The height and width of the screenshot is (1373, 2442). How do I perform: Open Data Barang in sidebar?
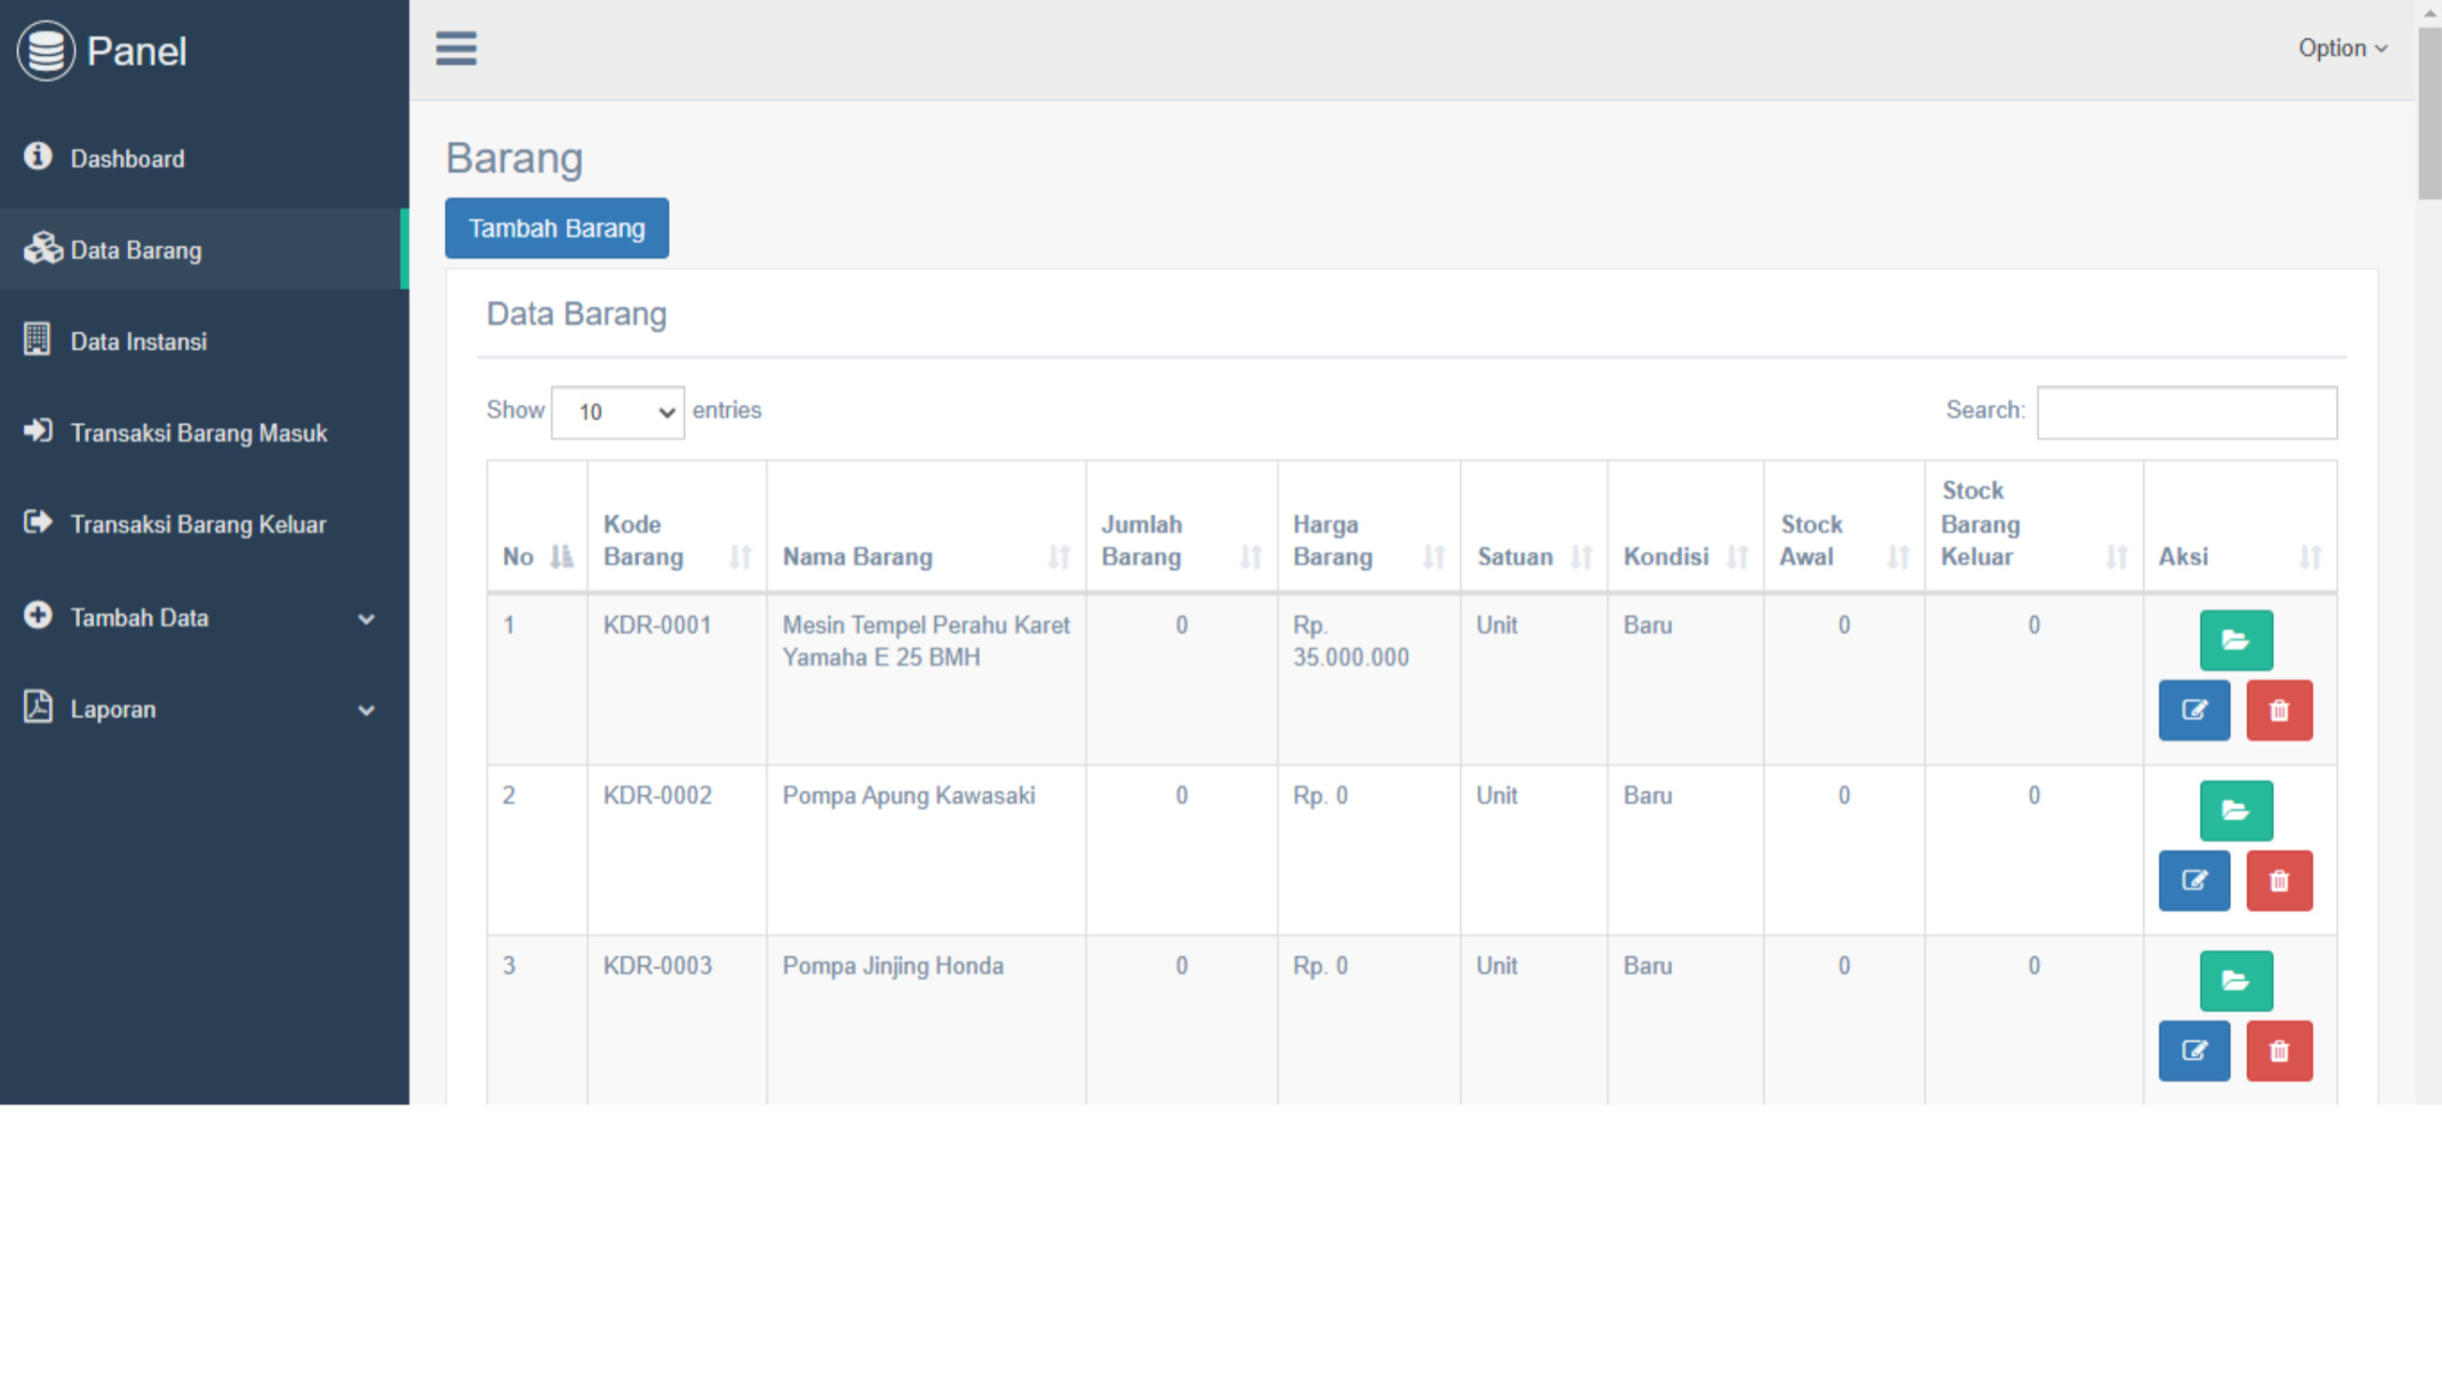click(204, 249)
